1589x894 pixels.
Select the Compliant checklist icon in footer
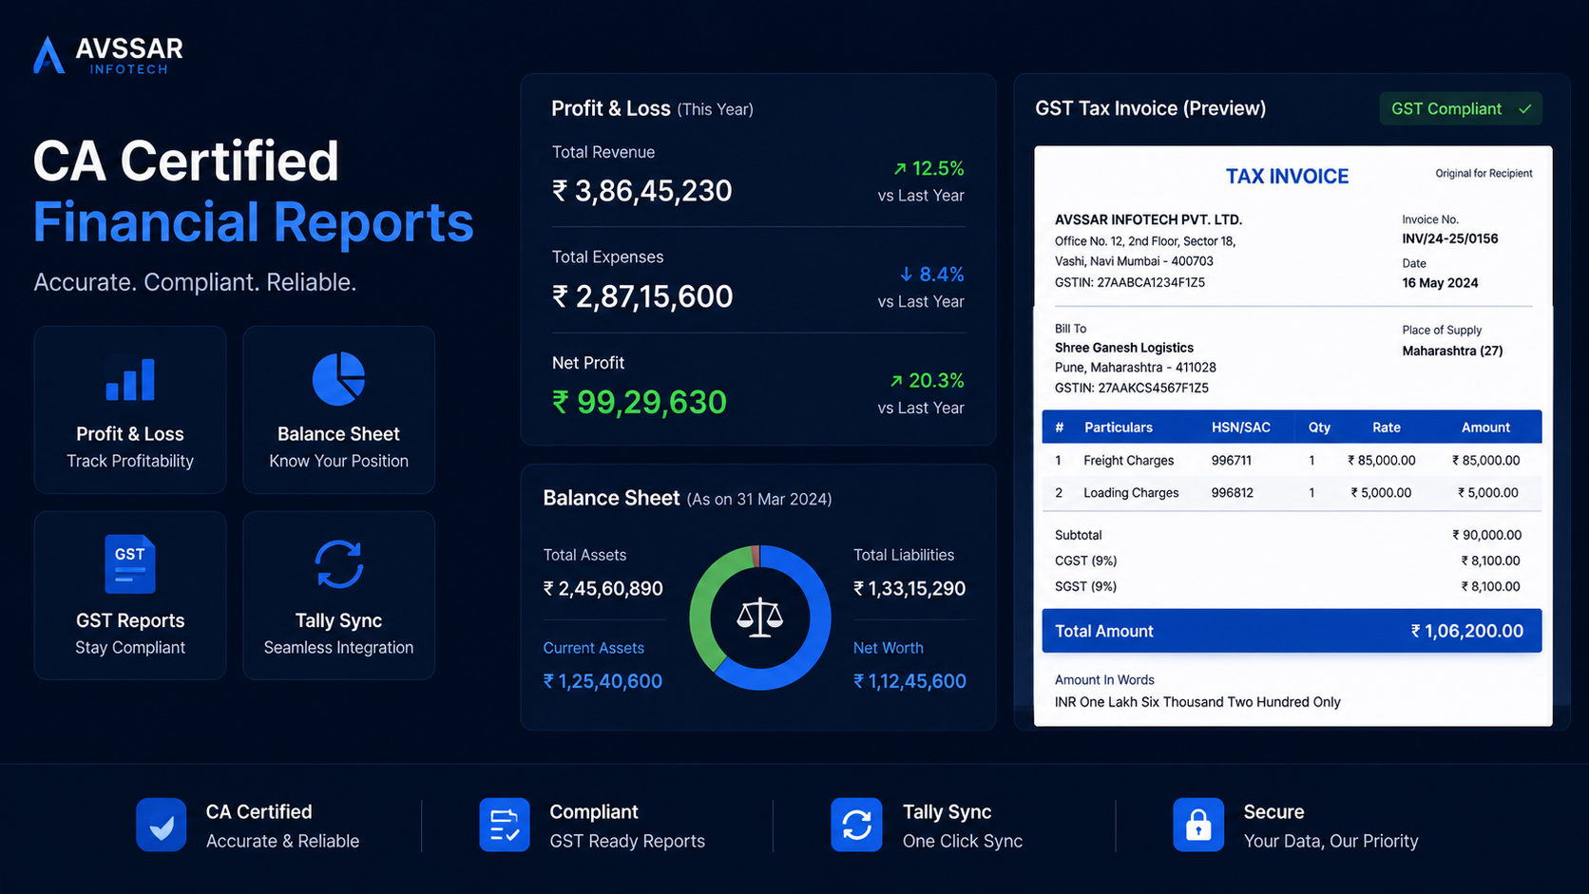[x=505, y=825]
